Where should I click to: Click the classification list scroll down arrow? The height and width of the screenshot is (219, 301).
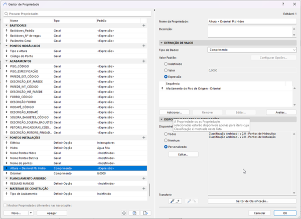(x=294, y=193)
